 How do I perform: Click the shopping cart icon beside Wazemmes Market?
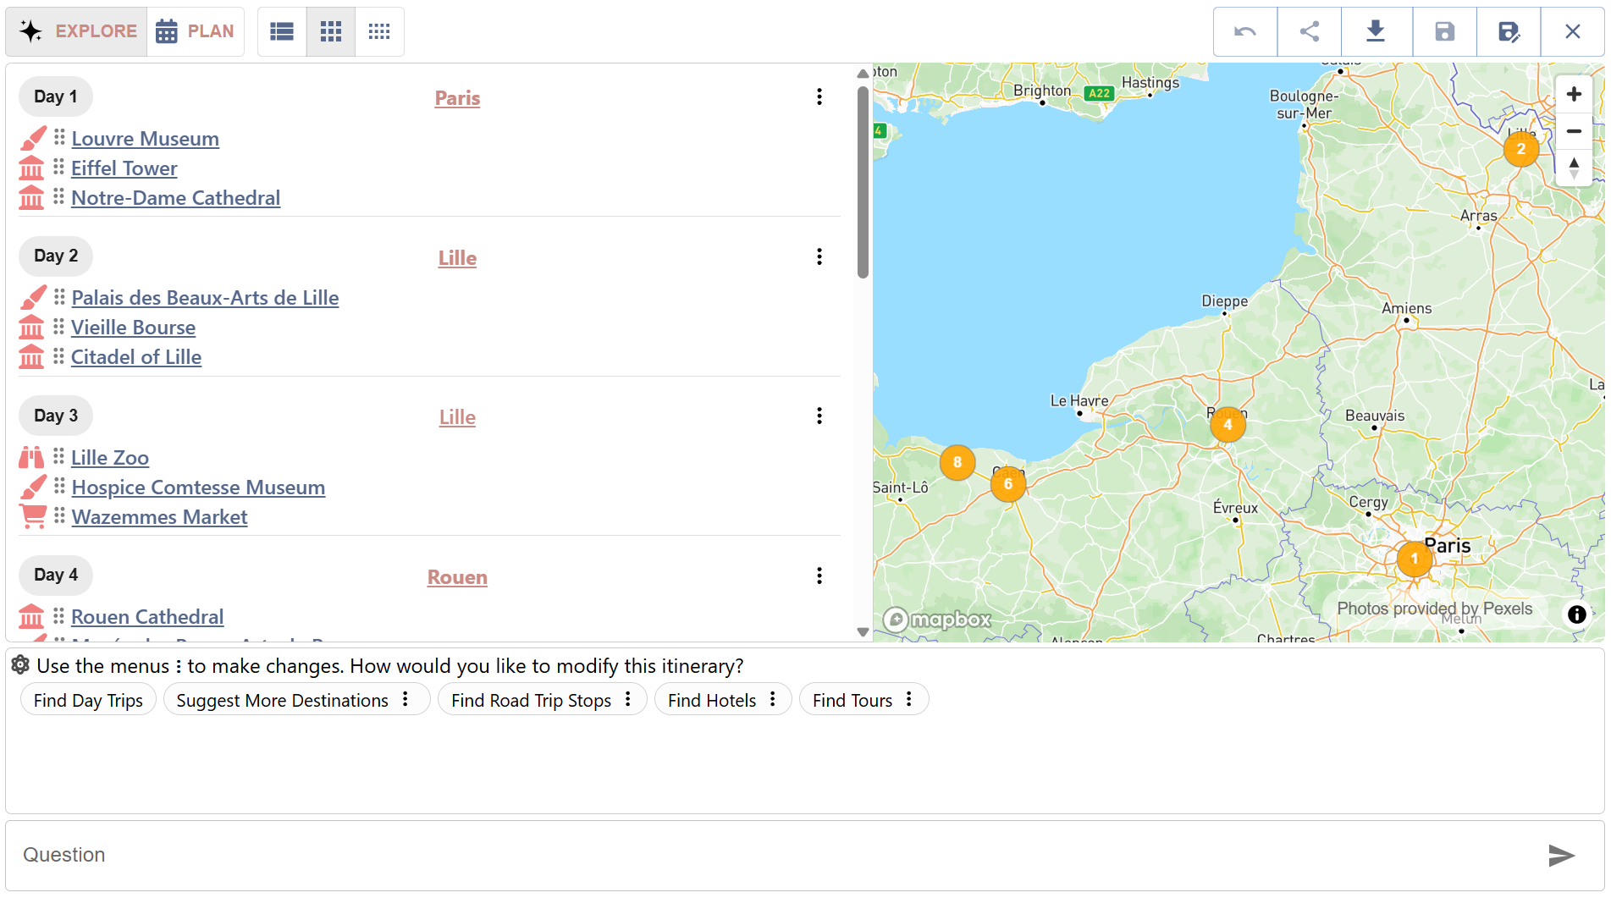click(33, 516)
